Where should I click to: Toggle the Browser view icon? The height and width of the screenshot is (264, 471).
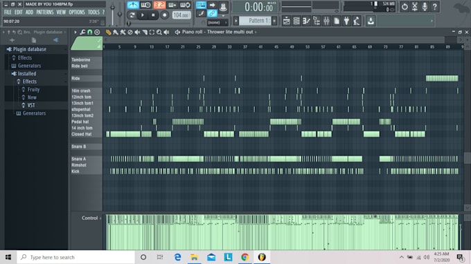(x=317, y=21)
